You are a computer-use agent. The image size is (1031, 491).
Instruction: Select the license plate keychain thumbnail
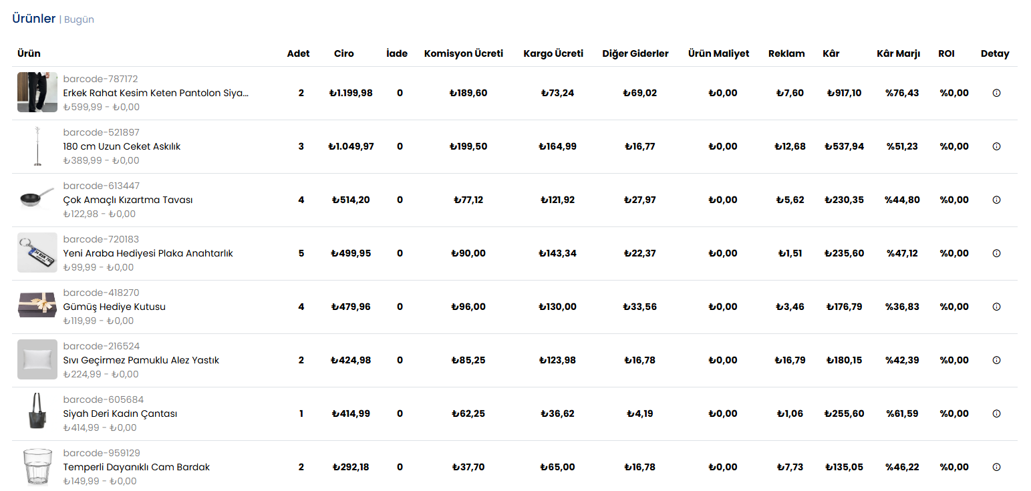click(37, 253)
